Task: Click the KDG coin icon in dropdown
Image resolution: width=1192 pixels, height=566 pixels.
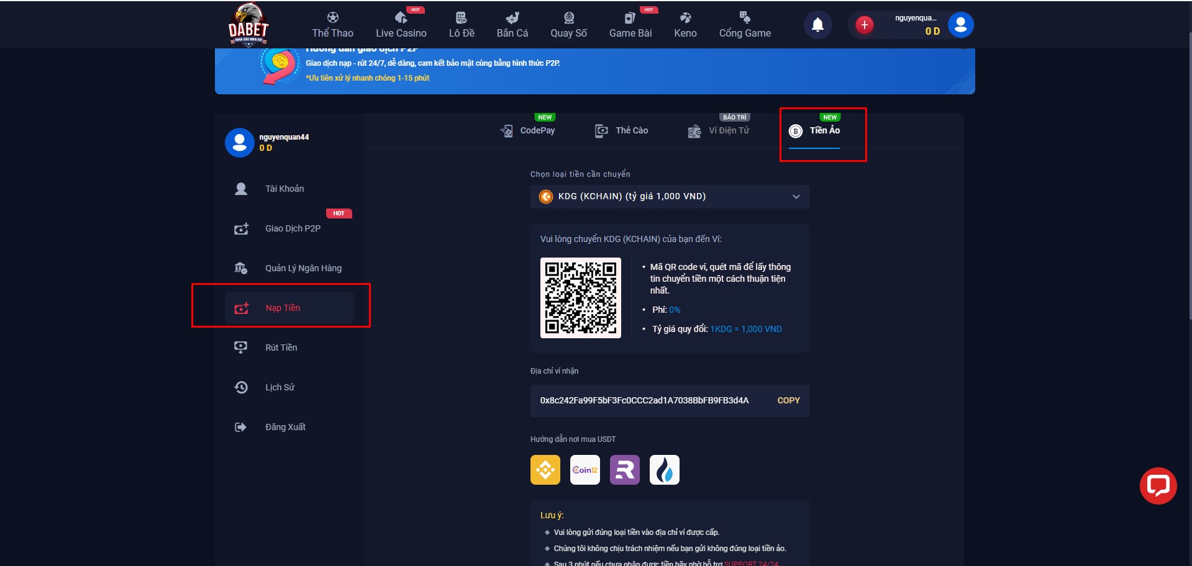Action: point(546,197)
